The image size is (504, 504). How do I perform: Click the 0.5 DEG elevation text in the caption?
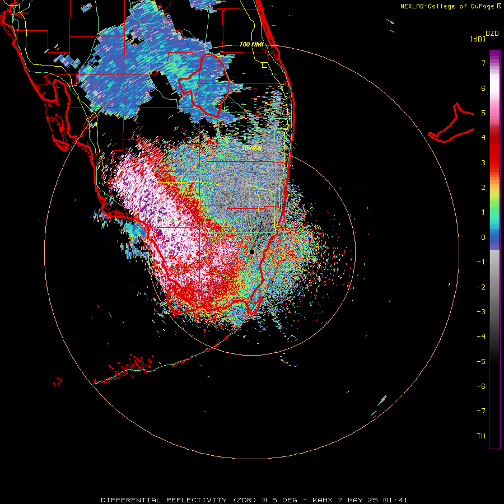[281, 500]
